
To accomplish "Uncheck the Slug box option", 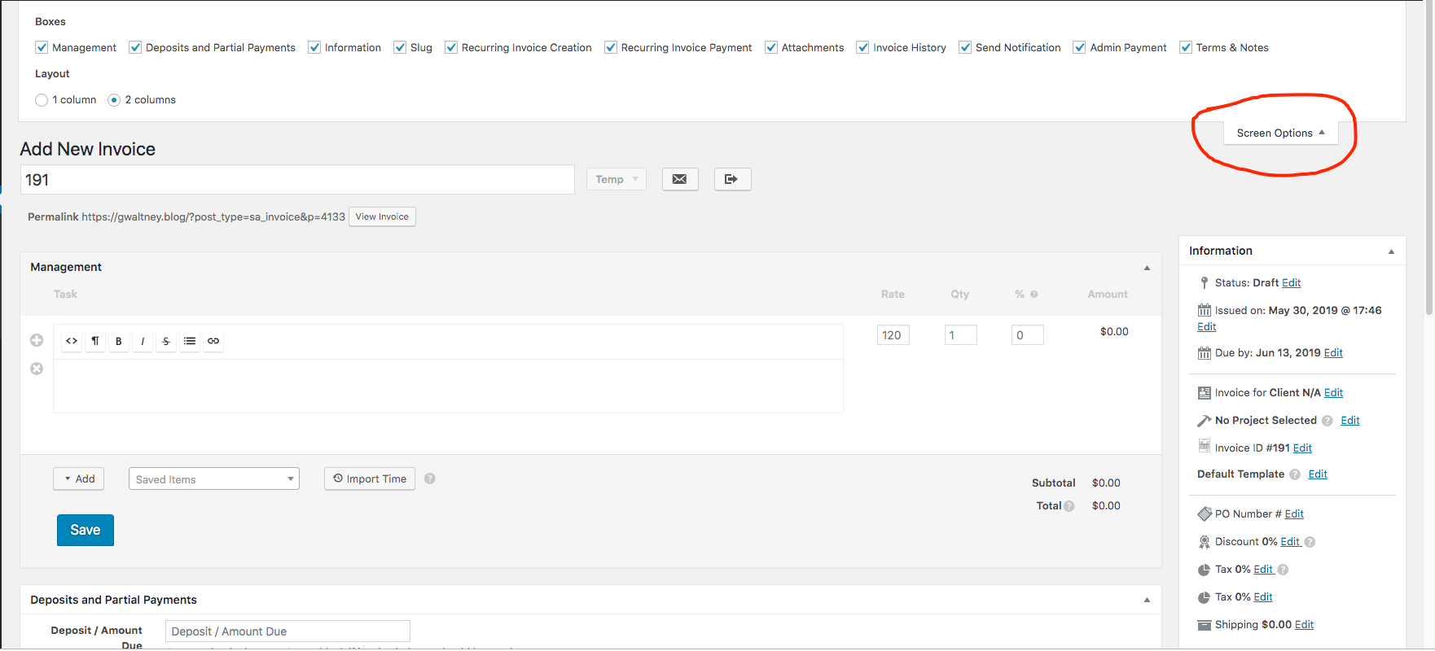I will point(400,47).
